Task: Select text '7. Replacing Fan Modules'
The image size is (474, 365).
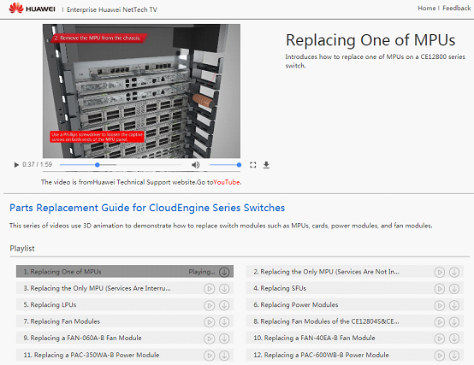Action: tap(62, 321)
